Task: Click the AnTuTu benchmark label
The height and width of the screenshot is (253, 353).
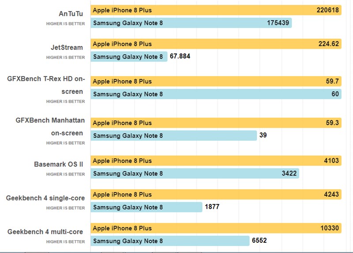Action: click(71, 14)
